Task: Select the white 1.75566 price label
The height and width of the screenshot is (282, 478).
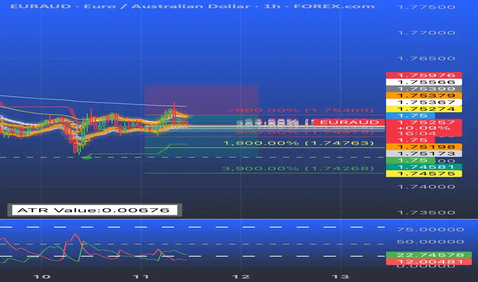Action: (424, 82)
